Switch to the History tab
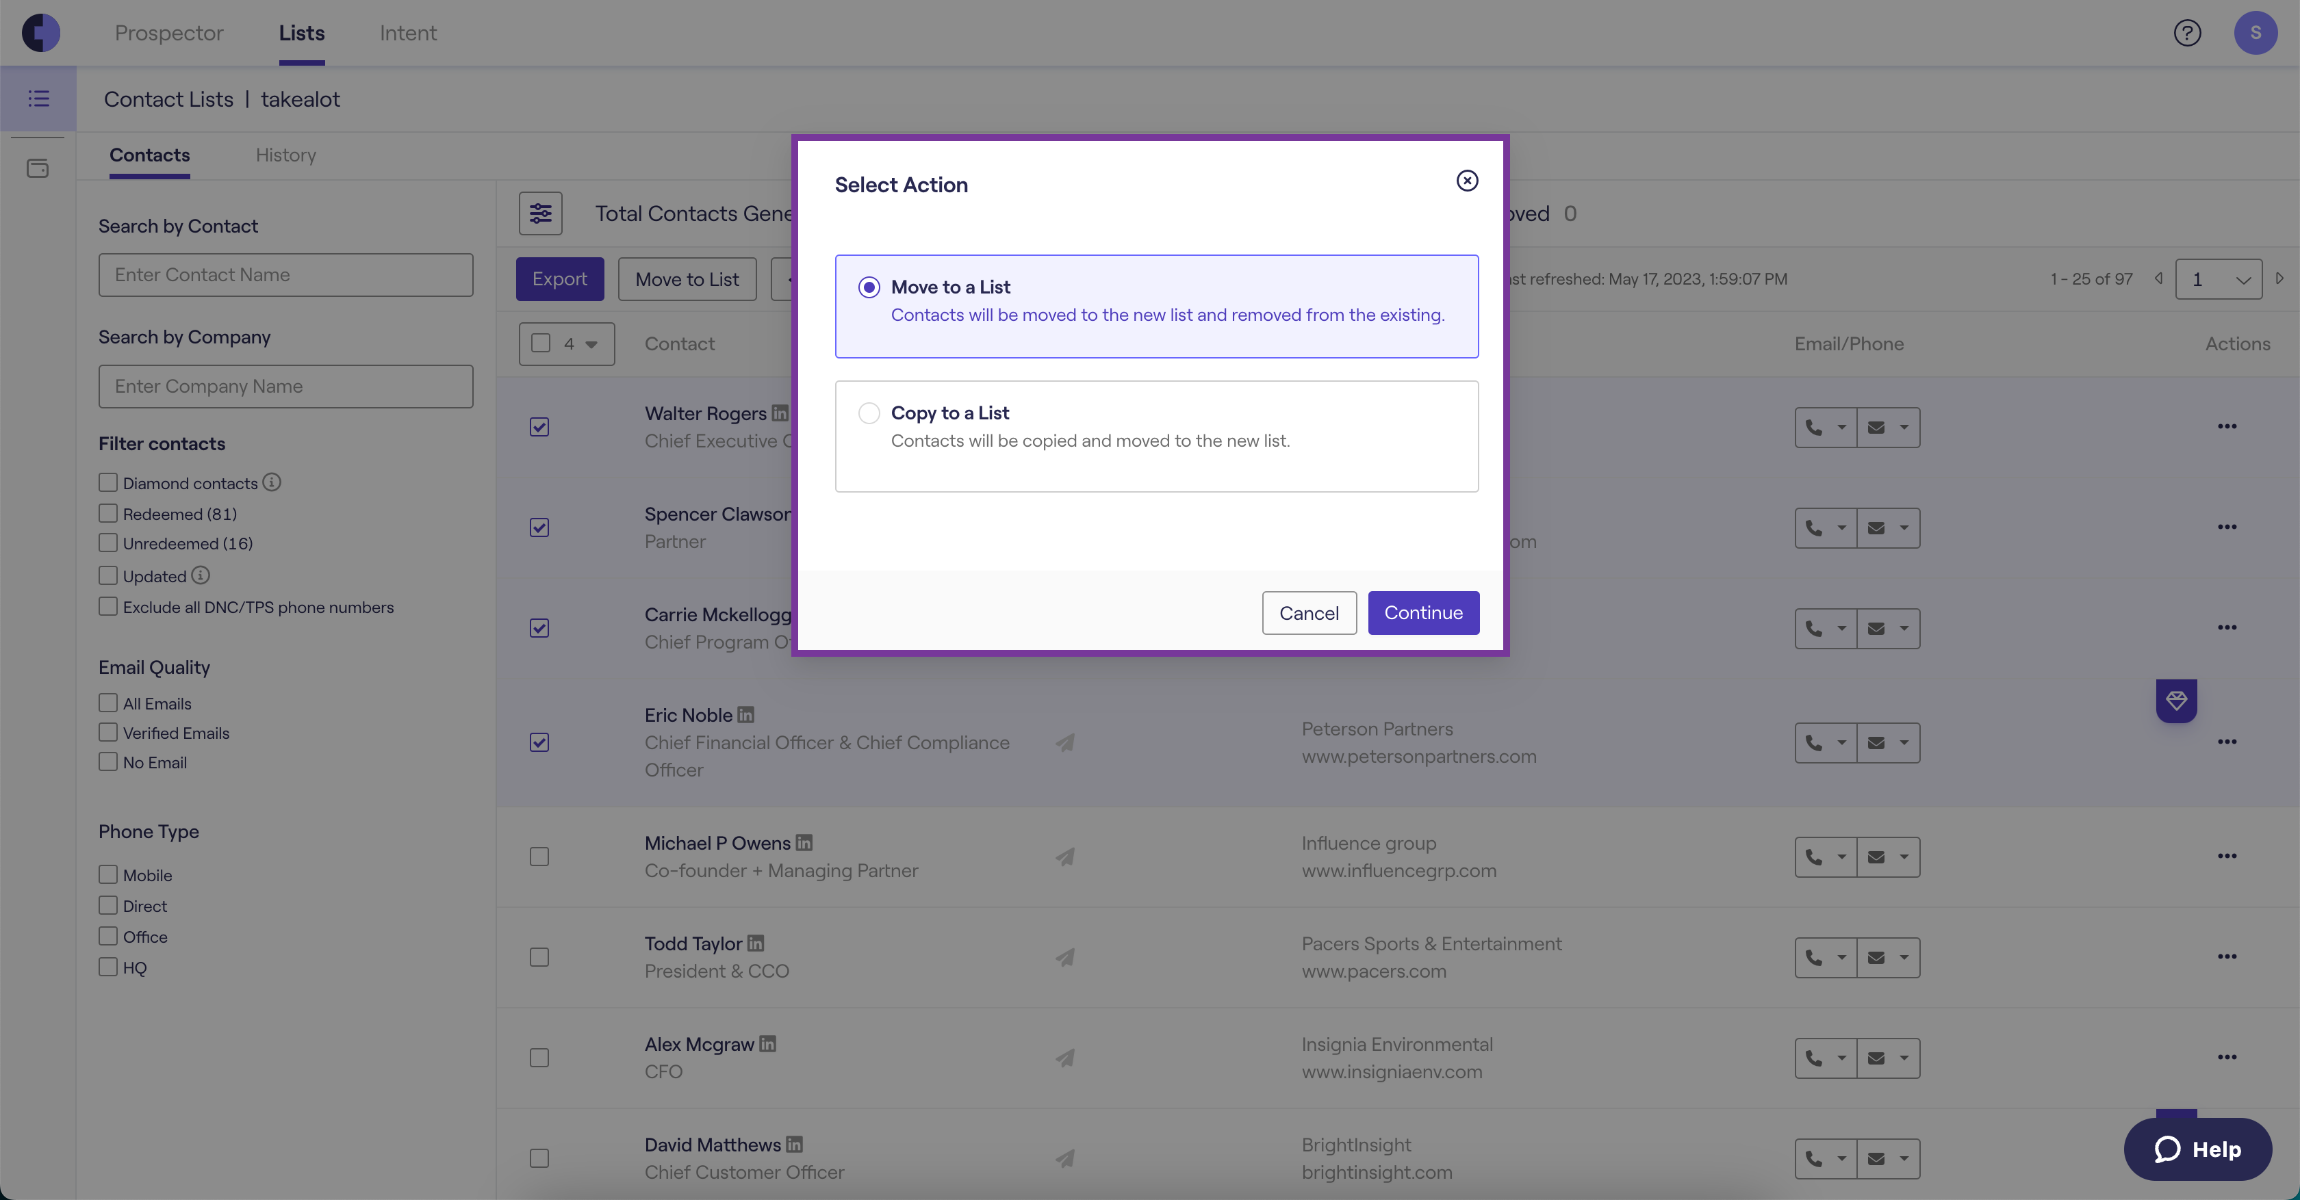Image resolution: width=2300 pixels, height=1200 pixels. click(285, 155)
